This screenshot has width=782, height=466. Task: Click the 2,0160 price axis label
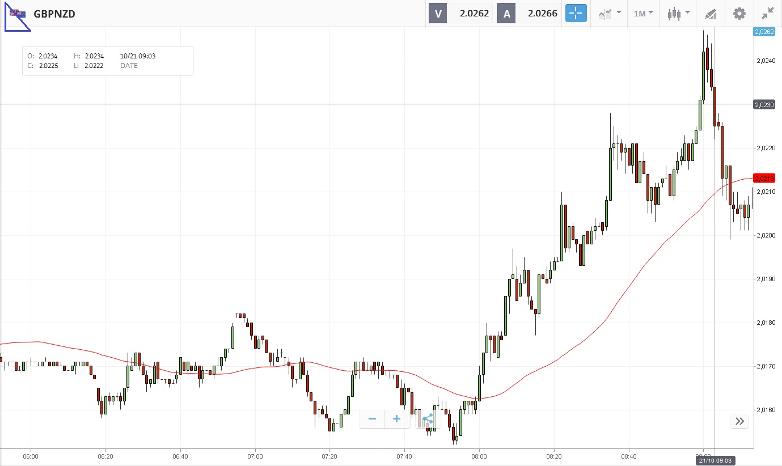(x=766, y=410)
